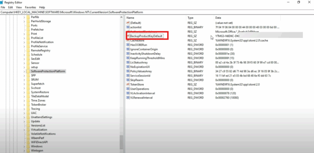
Task: Select the ProfileNotification key
Action: pyautogui.click(x=42, y=42)
